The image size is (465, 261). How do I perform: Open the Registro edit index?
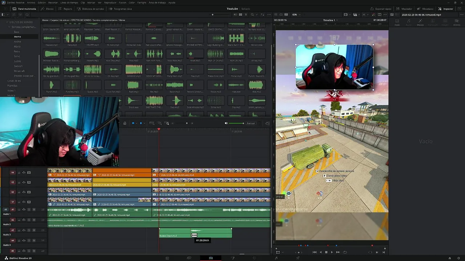[x=65, y=9]
